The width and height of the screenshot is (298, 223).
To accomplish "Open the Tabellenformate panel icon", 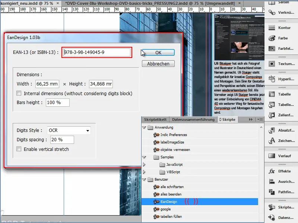I will tap(272, 105).
